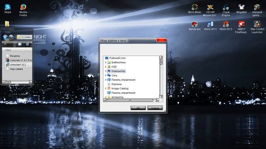Expand the Image Catalog node
Image resolution: width=266 pixels, height=149 pixels.
(x=106, y=89)
